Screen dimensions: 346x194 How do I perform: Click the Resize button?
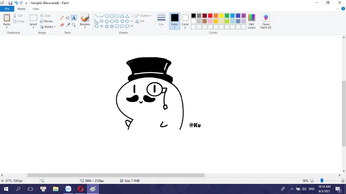(x=46, y=21)
